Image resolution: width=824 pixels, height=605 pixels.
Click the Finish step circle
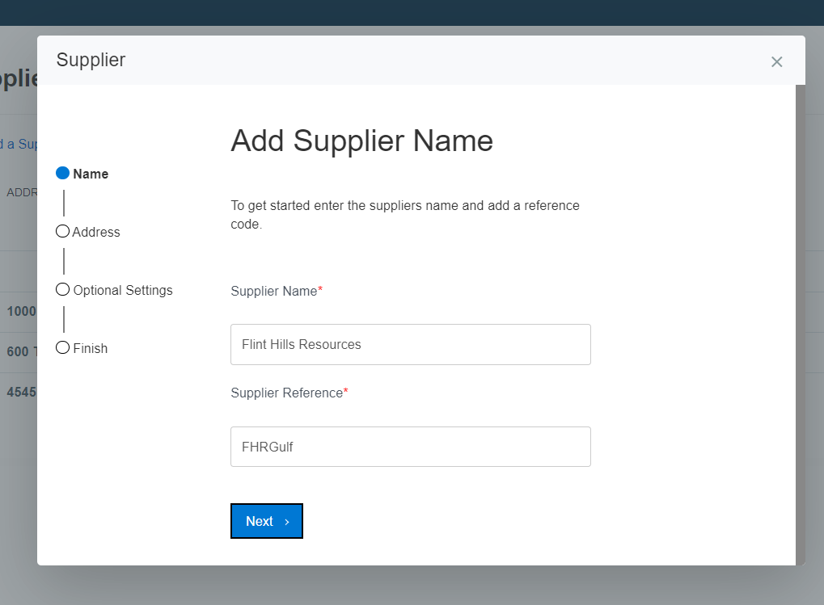(x=62, y=347)
